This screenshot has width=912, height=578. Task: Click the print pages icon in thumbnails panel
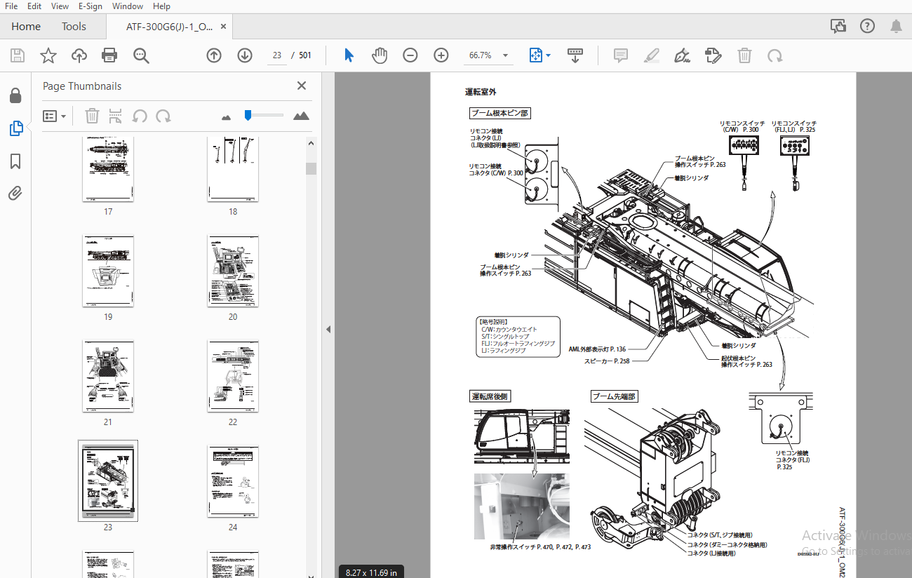(116, 116)
